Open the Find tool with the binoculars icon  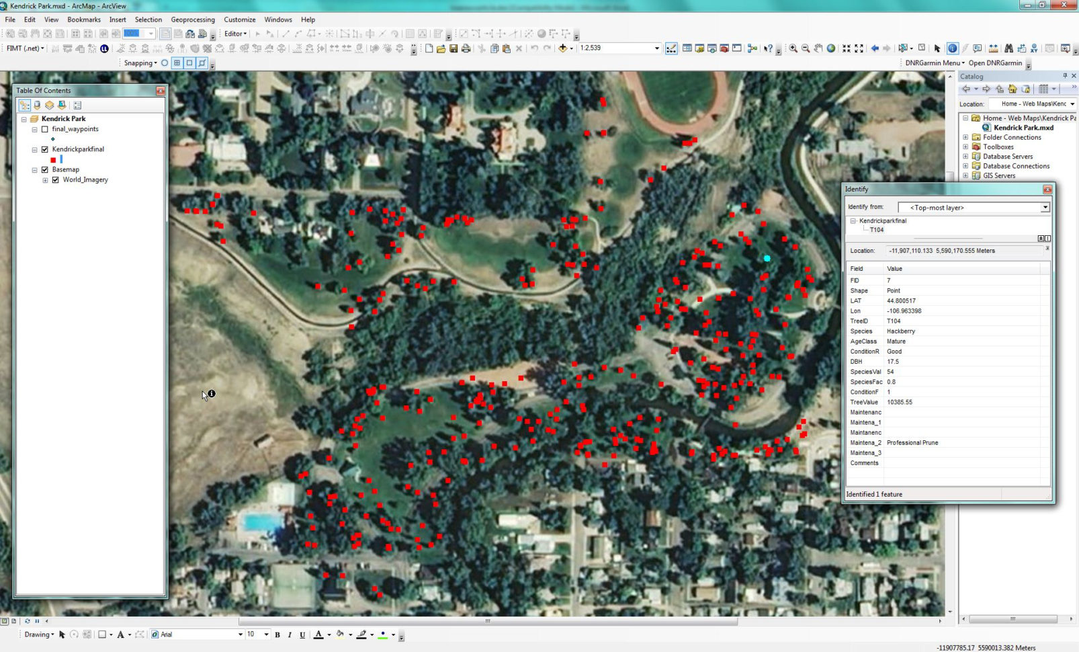pyautogui.click(x=1009, y=48)
